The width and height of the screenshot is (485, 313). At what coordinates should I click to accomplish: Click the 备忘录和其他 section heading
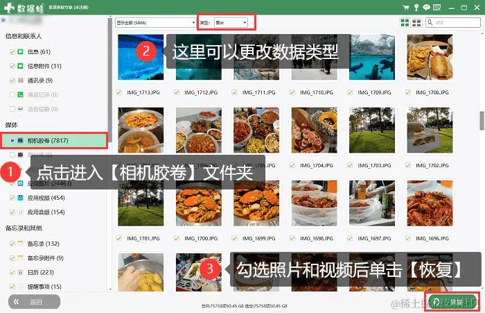24,228
